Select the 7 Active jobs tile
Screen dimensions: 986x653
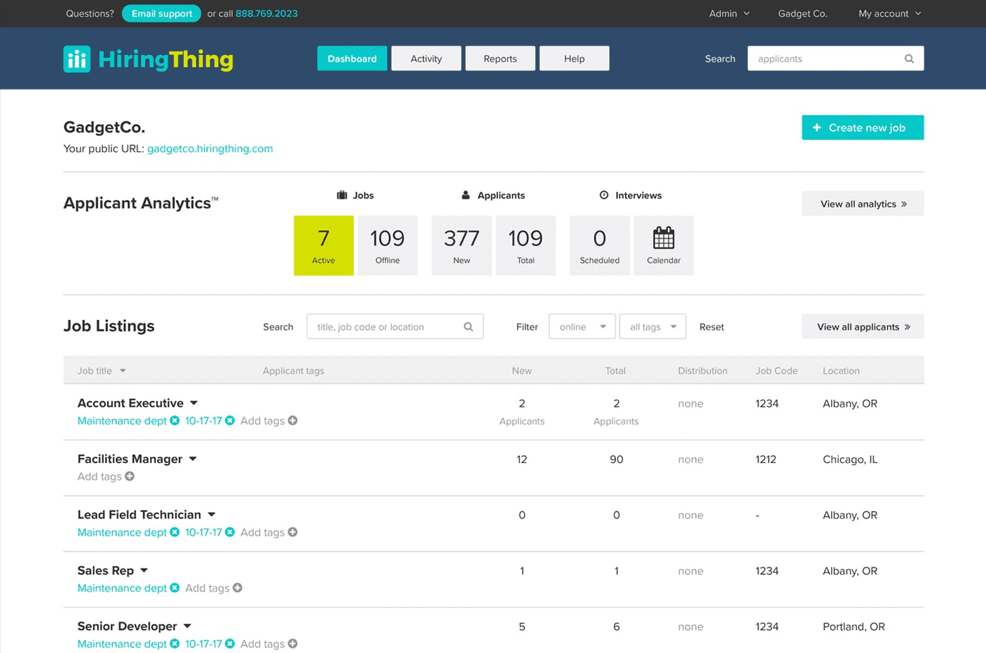tap(323, 245)
